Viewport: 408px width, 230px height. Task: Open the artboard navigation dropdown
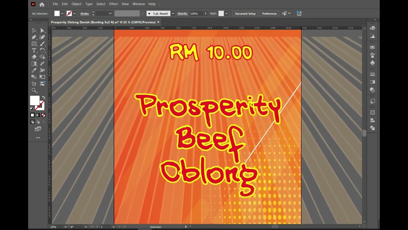[113, 227]
